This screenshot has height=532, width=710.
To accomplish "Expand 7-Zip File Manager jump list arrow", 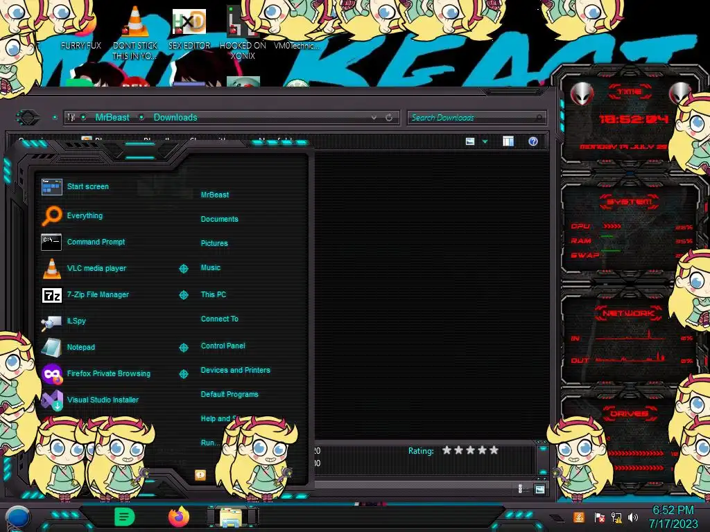I will coord(183,295).
